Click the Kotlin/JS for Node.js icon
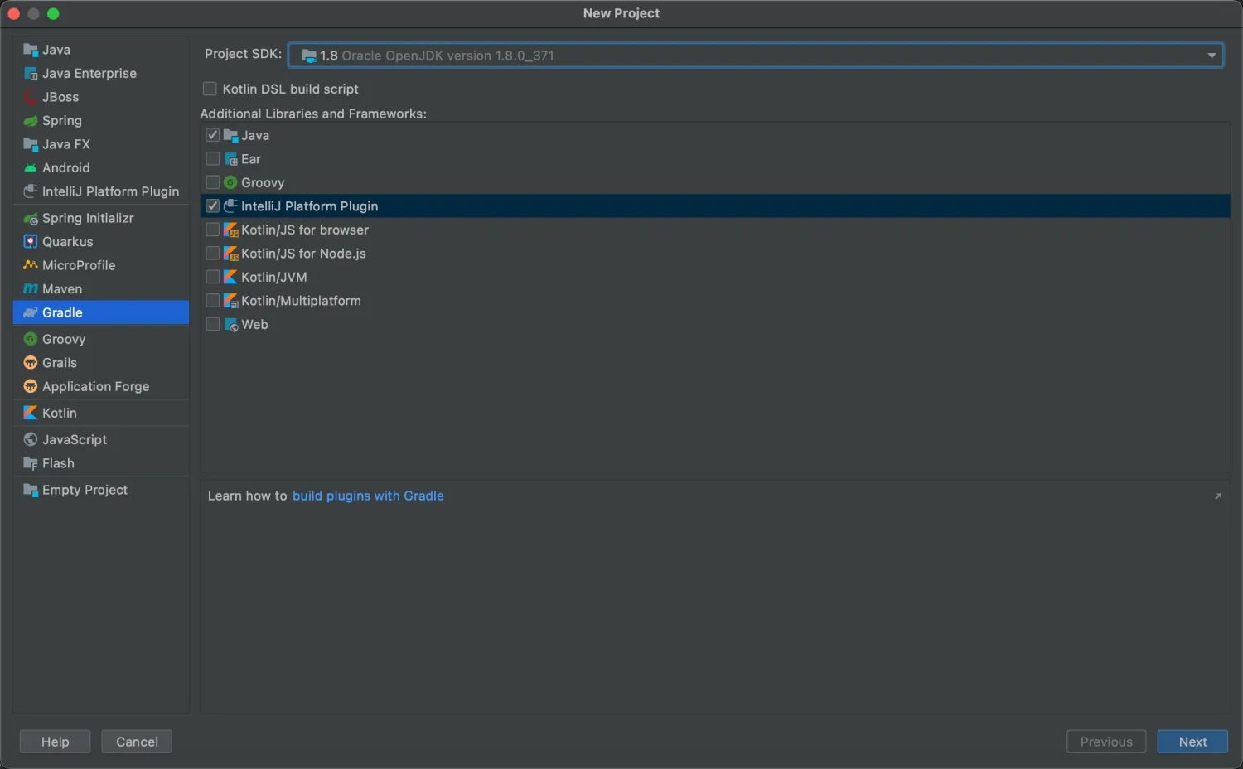 (x=231, y=254)
